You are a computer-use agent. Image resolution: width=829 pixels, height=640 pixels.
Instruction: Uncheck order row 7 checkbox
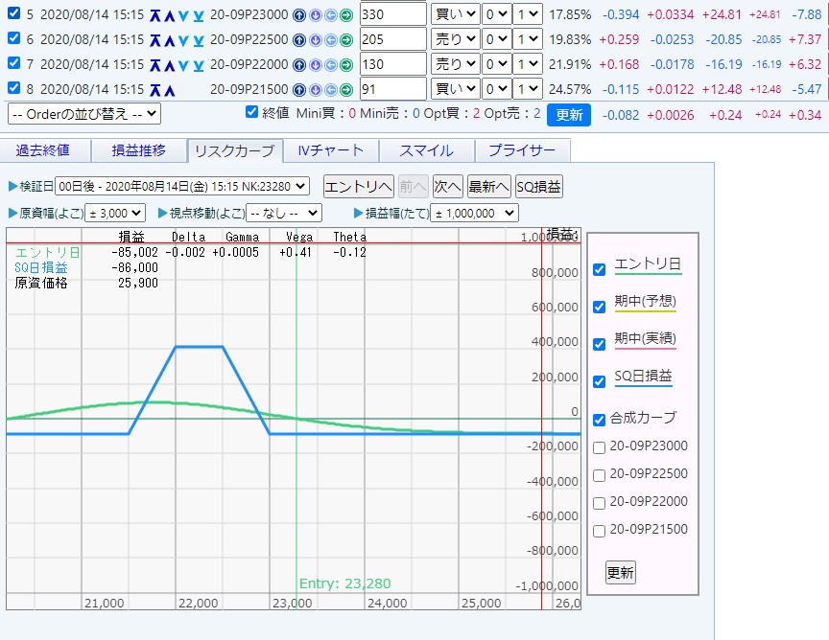[x=14, y=63]
